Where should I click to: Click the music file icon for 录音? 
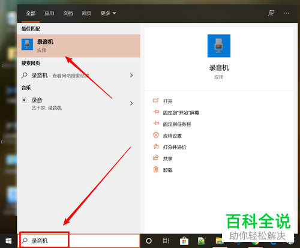click(x=24, y=100)
